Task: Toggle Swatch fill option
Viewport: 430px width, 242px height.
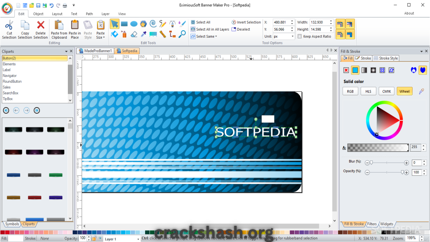Action: [x=391, y=70]
